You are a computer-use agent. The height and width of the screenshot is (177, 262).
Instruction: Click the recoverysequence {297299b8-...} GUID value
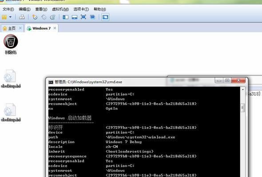pos(151,156)
